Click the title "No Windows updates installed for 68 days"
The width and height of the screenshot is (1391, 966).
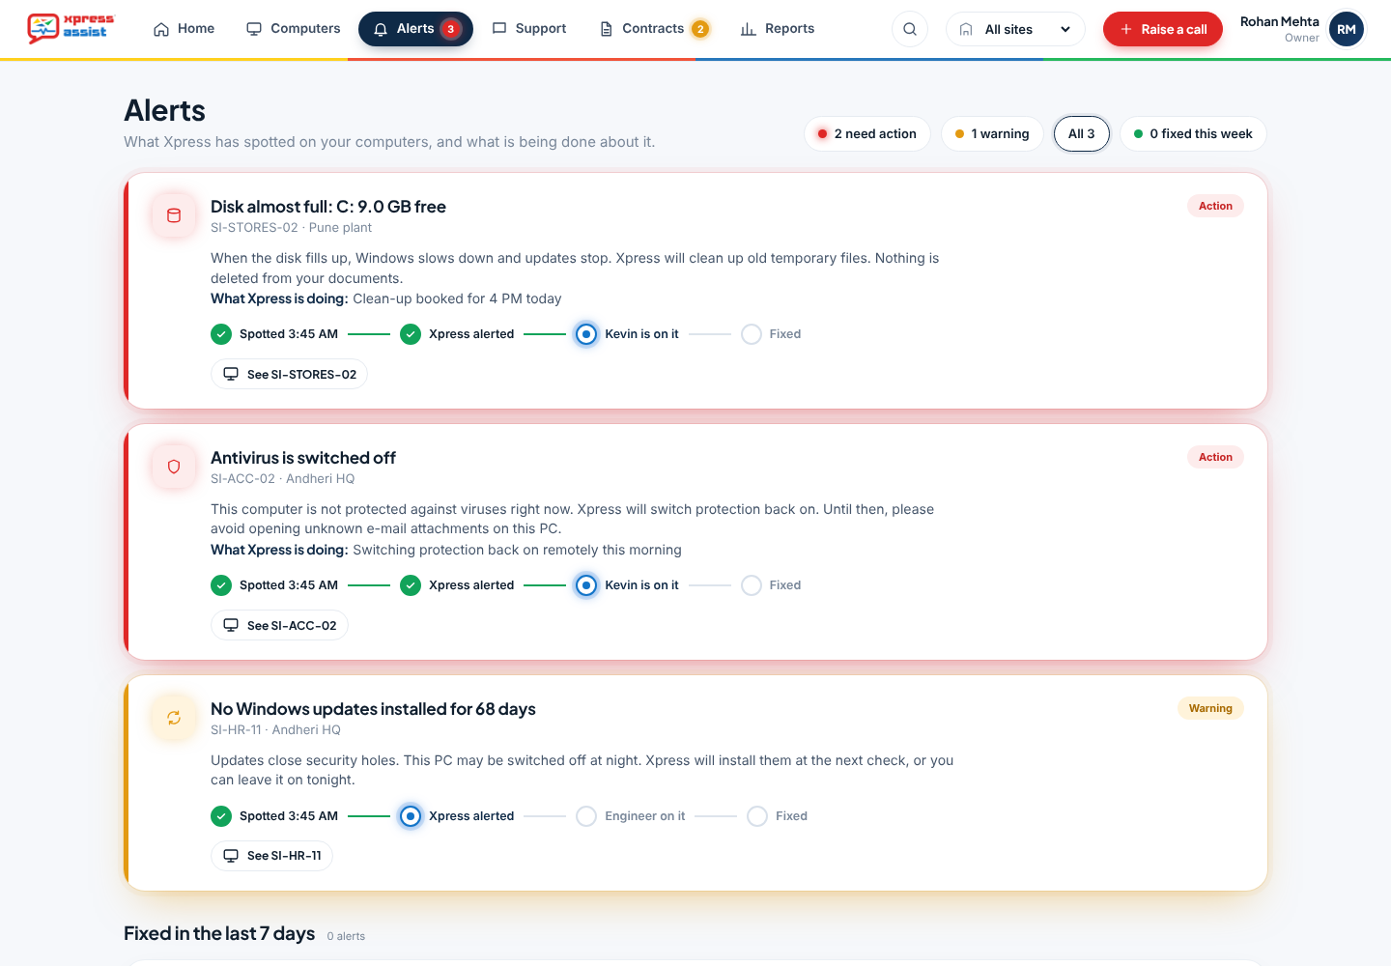(373, 709)
